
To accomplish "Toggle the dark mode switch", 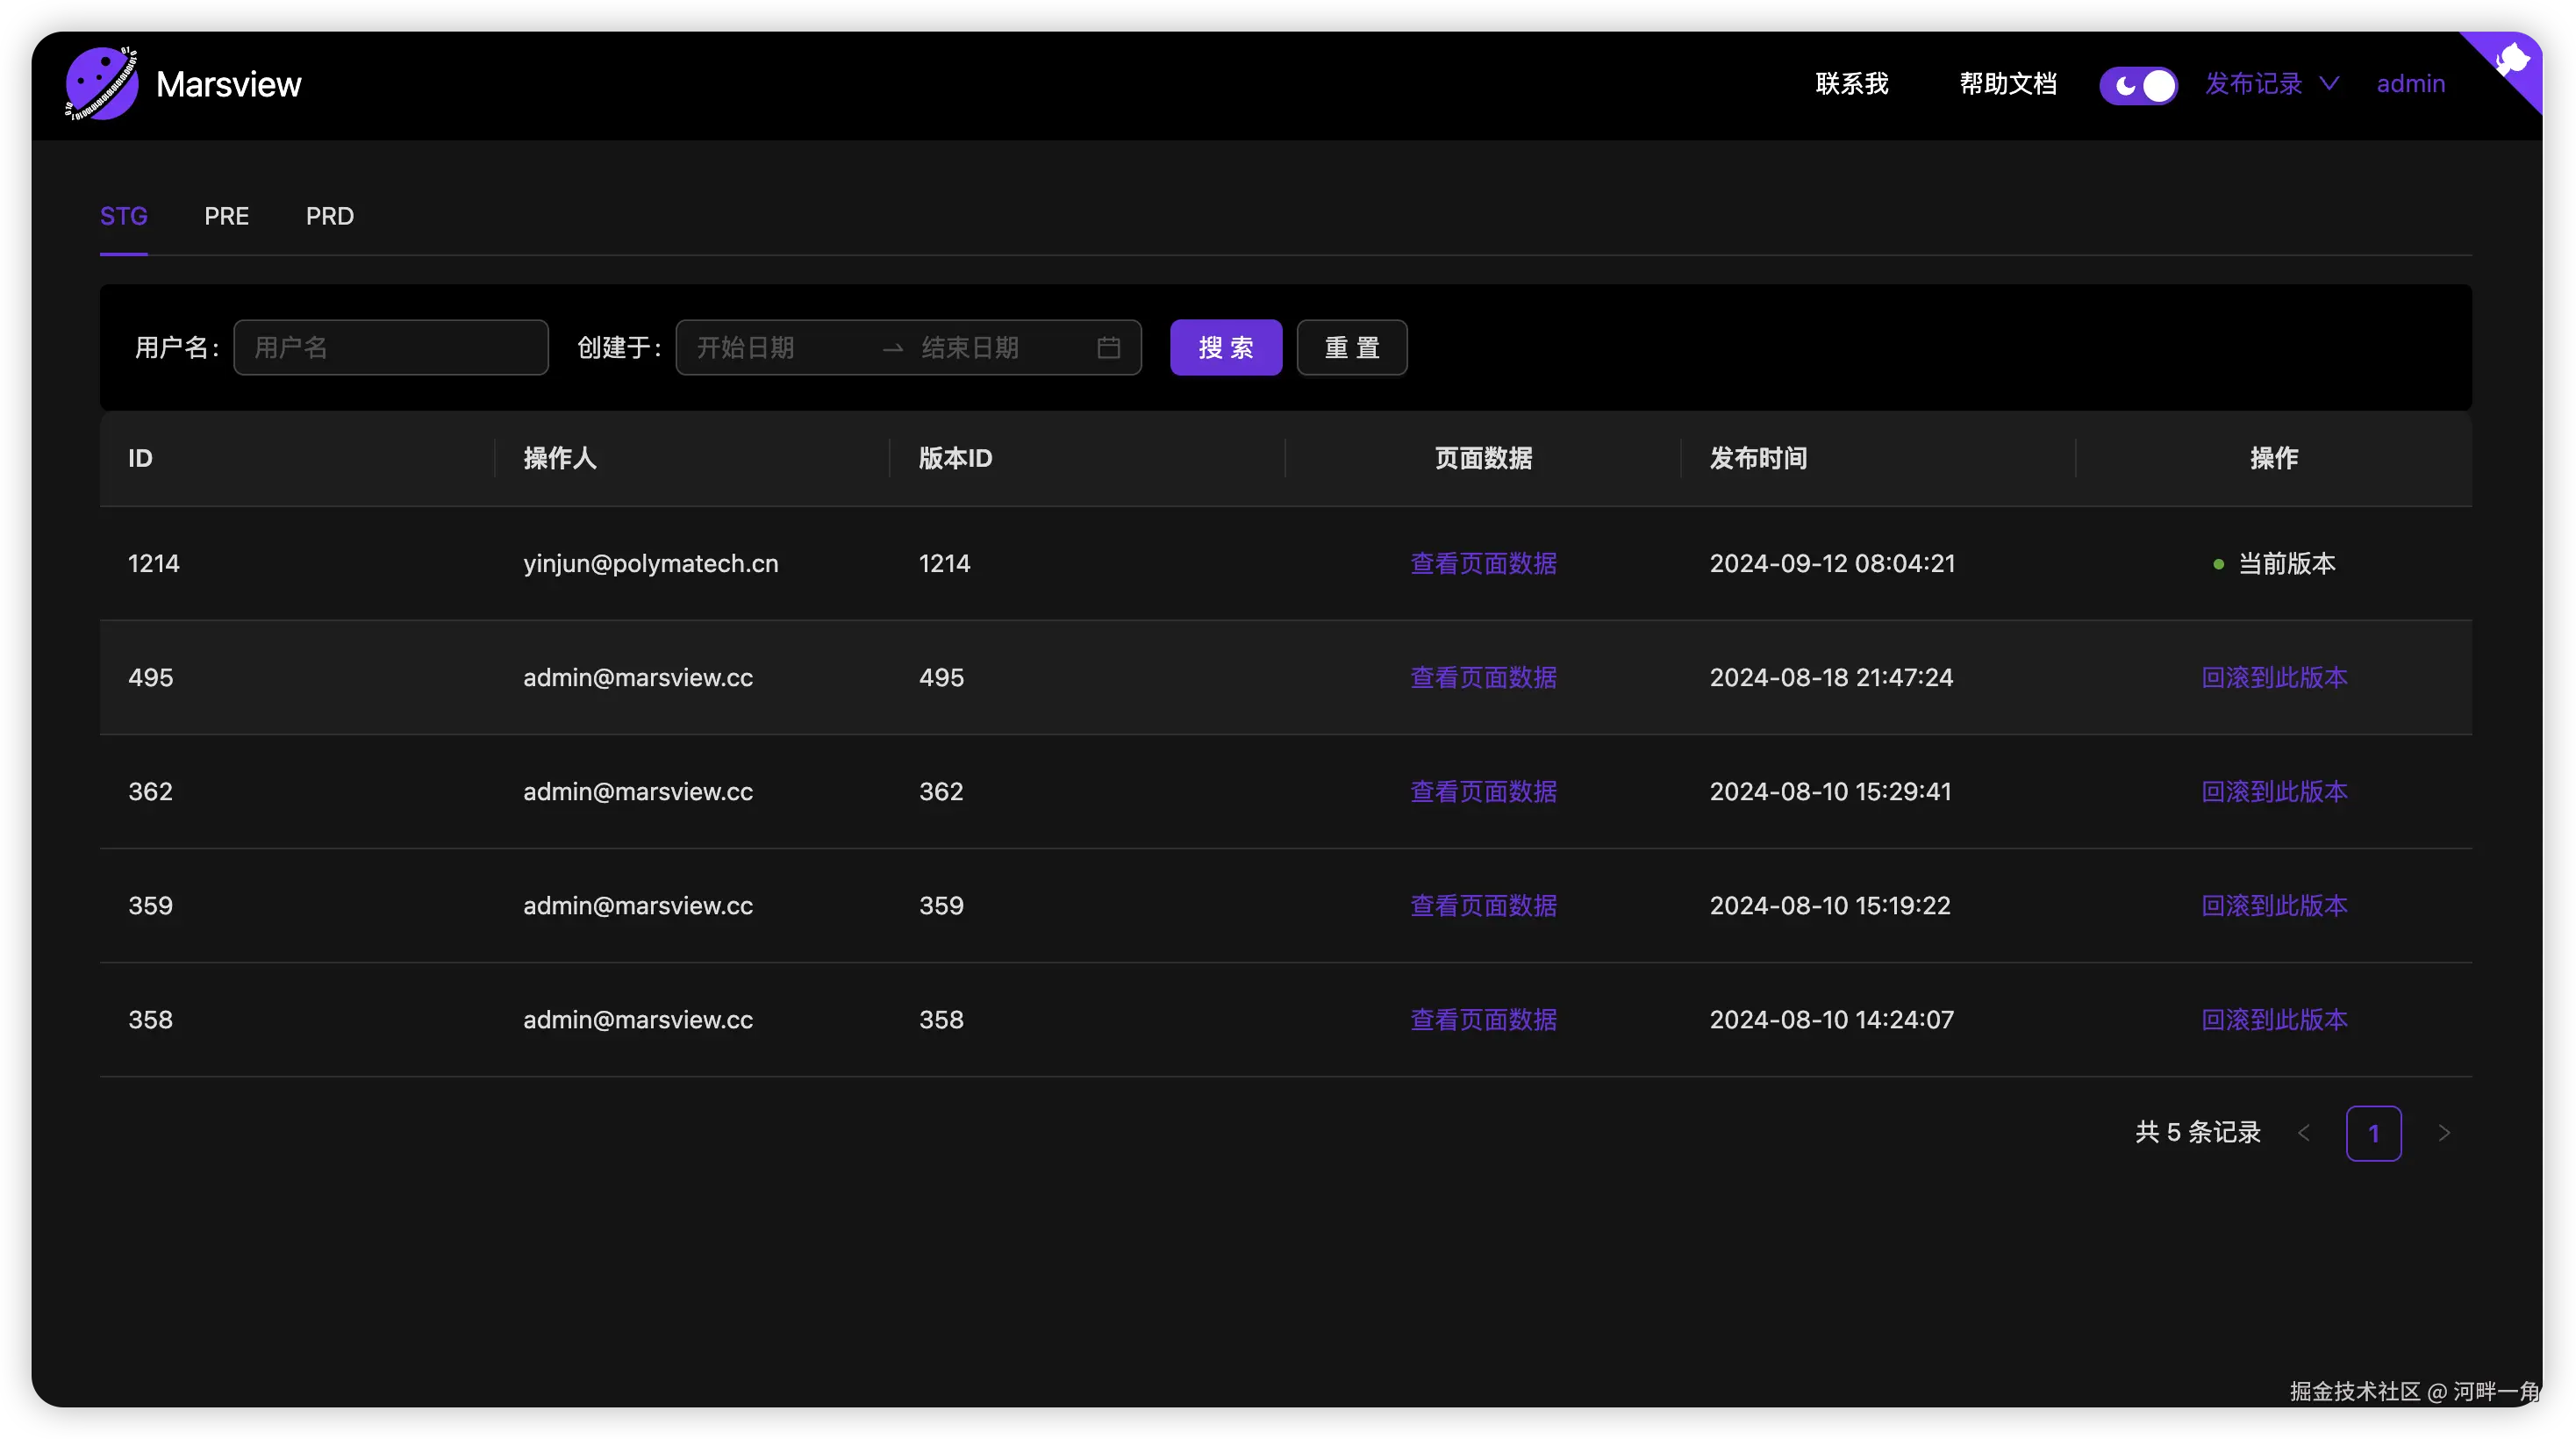I will (2138, 85).
